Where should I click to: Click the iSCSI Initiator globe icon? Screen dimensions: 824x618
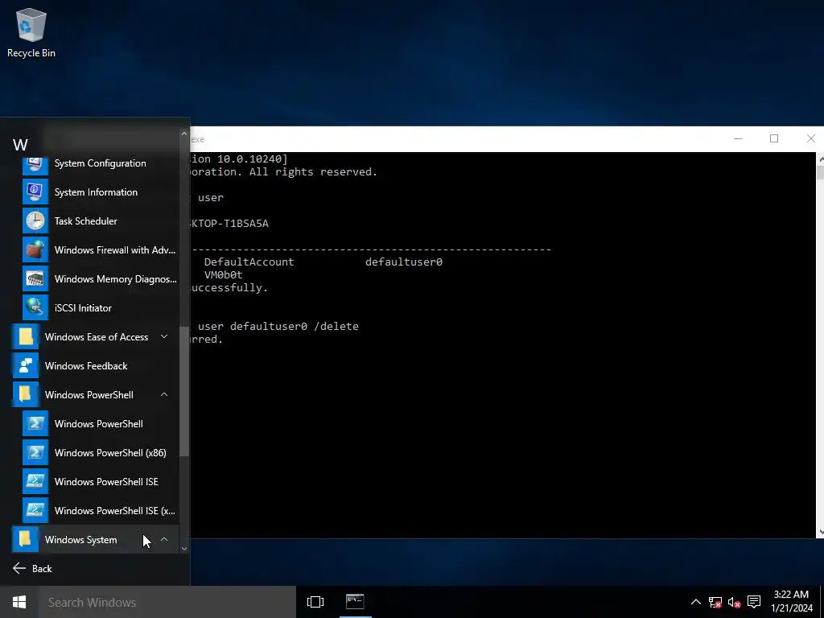tap(35, 308)
